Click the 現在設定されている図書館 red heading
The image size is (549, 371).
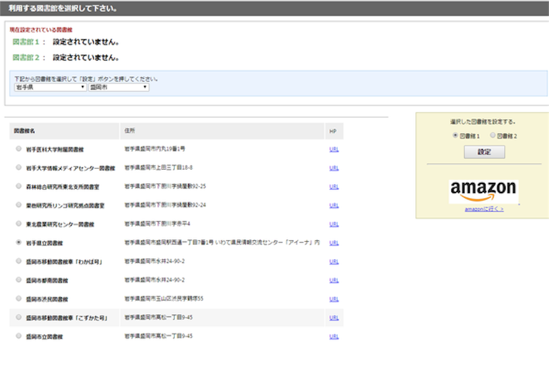pos(41,29)
